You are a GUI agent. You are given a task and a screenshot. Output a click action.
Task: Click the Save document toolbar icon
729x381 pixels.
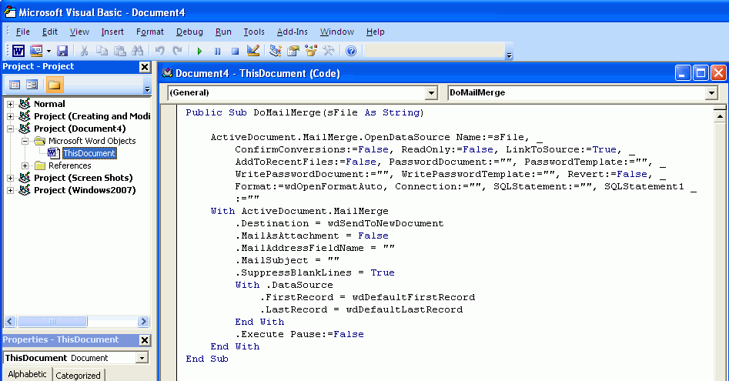coord(62,51)
